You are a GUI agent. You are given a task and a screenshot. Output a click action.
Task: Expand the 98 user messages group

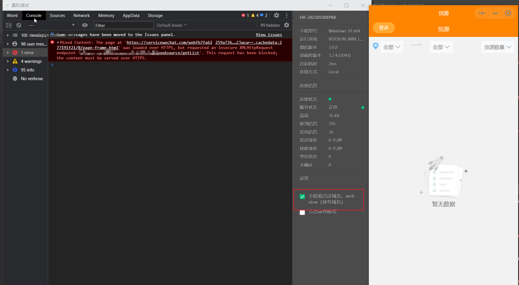coord(8,44)
